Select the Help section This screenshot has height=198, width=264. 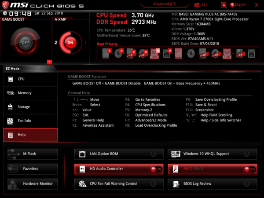click(x=30, y=135)
